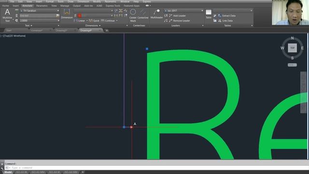
Task: Click the Align leaders icon beside Add Leader
Action: tap(166, 15)
